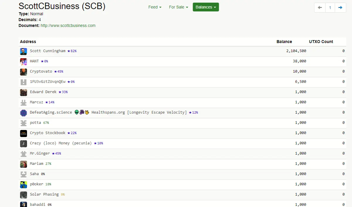352x207 pixels.
Task: Open Solar Phasing's profile
Action: [44, 194]
